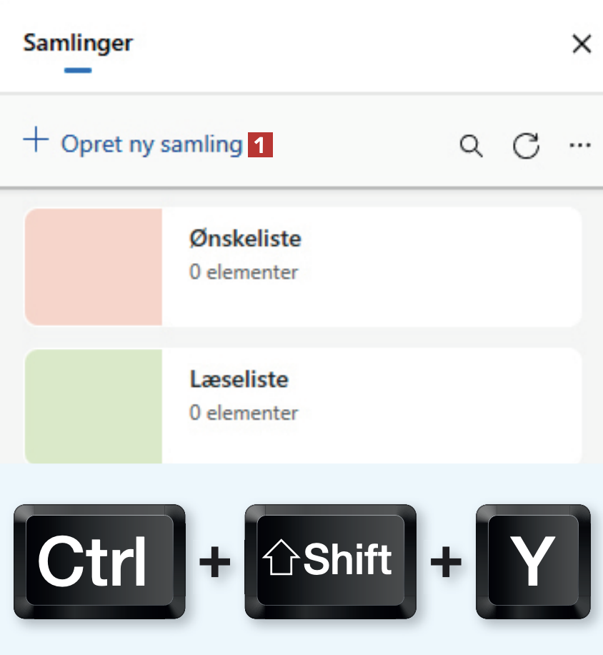Click the pink Ønskeliste thumbnail
603x655 pixels.
94,267
